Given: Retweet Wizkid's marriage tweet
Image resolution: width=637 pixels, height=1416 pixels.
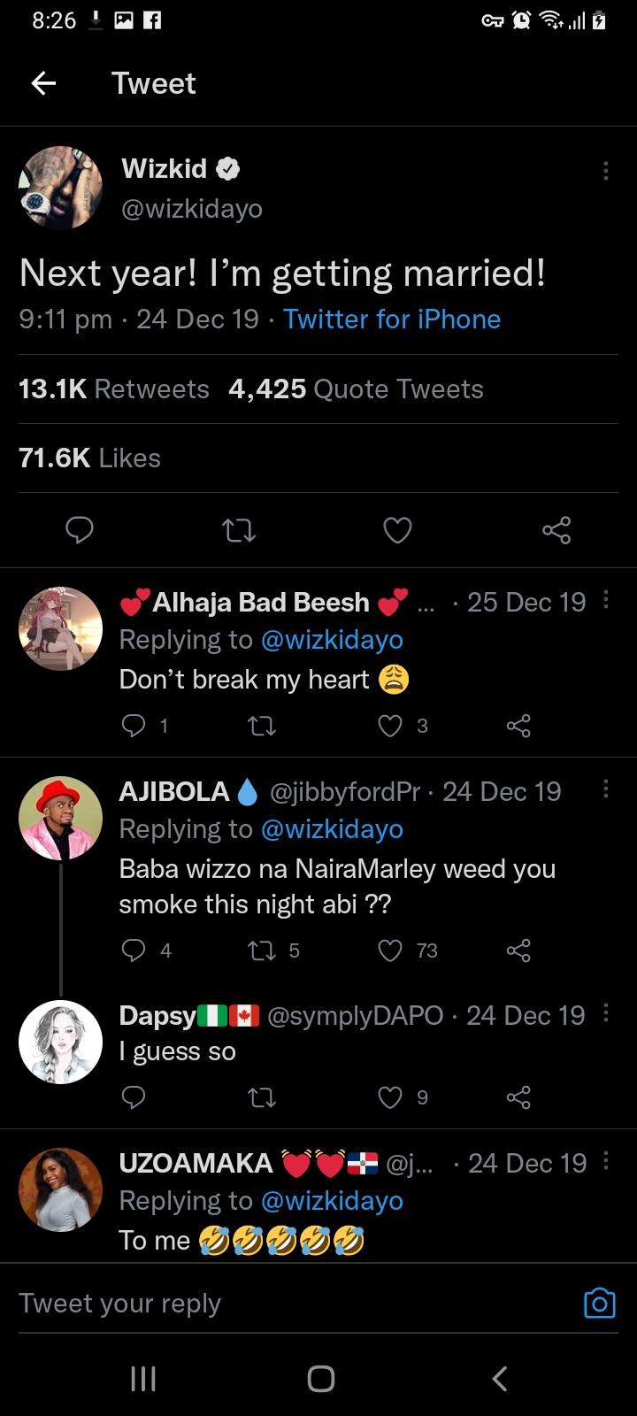Looking at the screenshot, I should 238,530.
